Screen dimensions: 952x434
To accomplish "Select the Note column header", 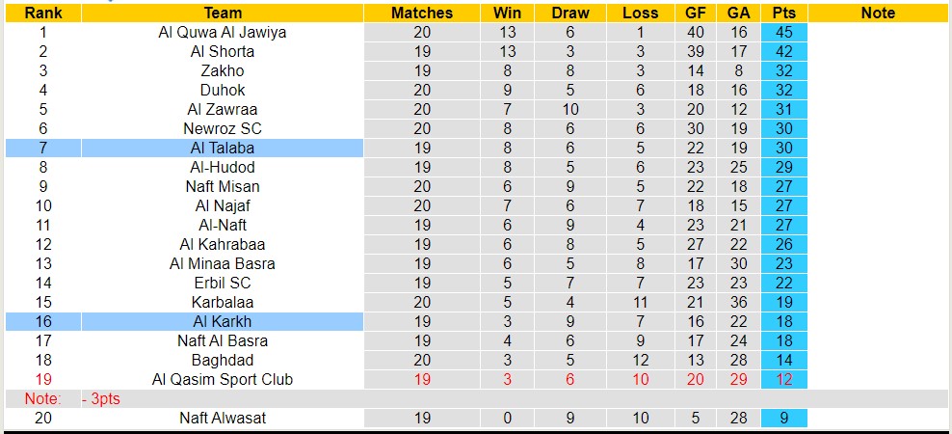I will click(878, 13).
